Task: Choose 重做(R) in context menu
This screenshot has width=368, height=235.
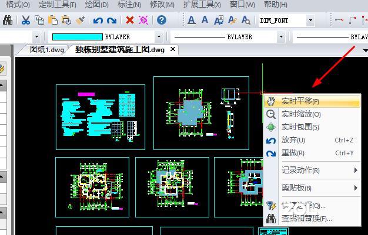Action: click(x=312, y=153)
